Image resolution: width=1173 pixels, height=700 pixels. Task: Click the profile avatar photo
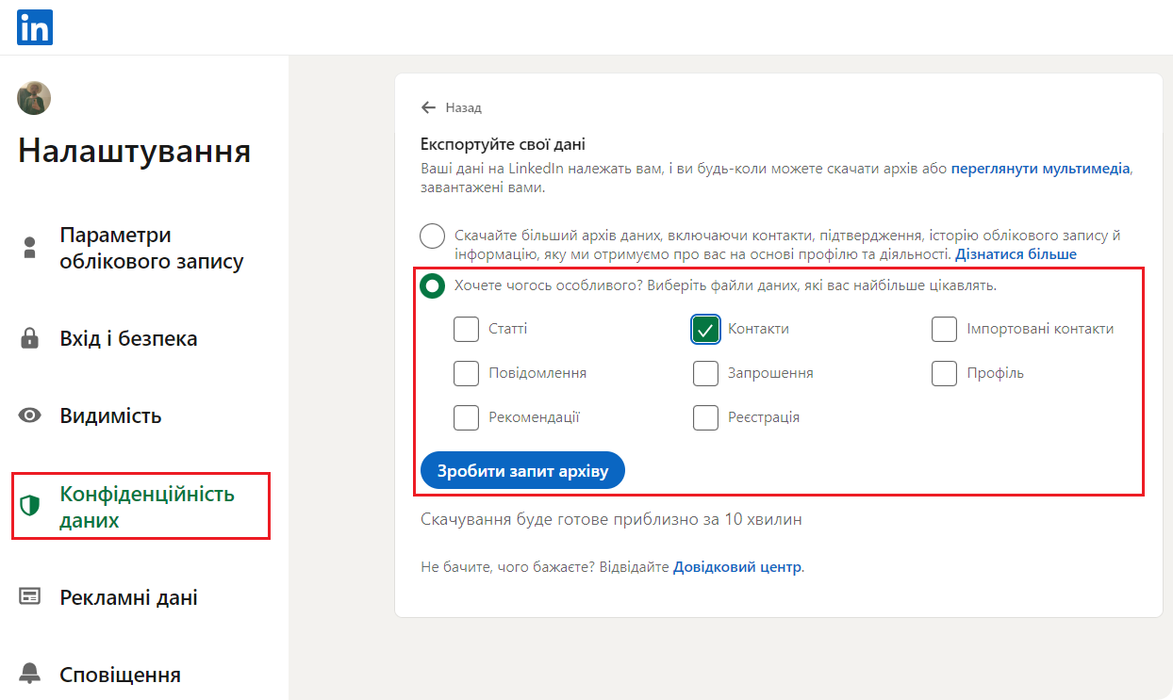pyautogui.click(x=34, y=98)
